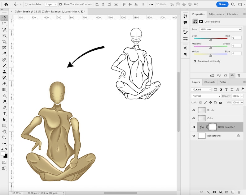
Task: Open Move tool preset picker arrow
Action: 20,5
